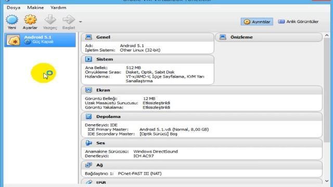Select Android 5.1 virtual machine entry
Image resolution: width=333 pixels, height=187 pixels.
(x=40, y=39)
